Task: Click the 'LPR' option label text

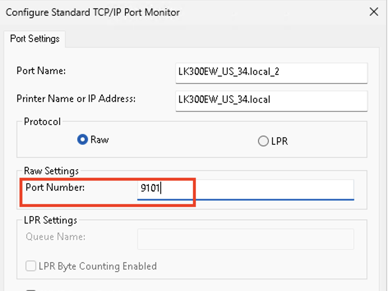Action: 279,141
